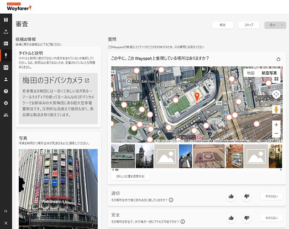
Task: Click the waypoint marker on green rooftop
Action: [x=176, y=100]
